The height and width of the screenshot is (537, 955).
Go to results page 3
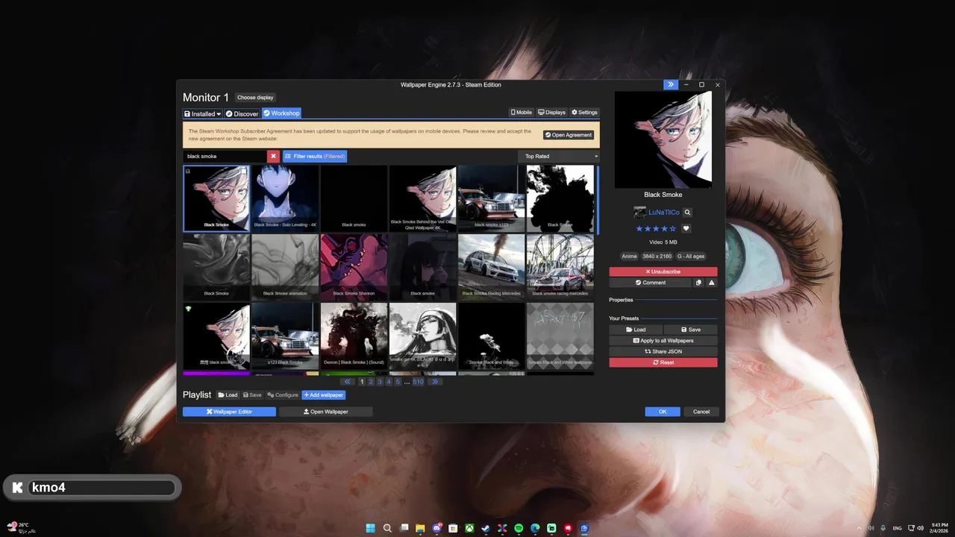380,382
